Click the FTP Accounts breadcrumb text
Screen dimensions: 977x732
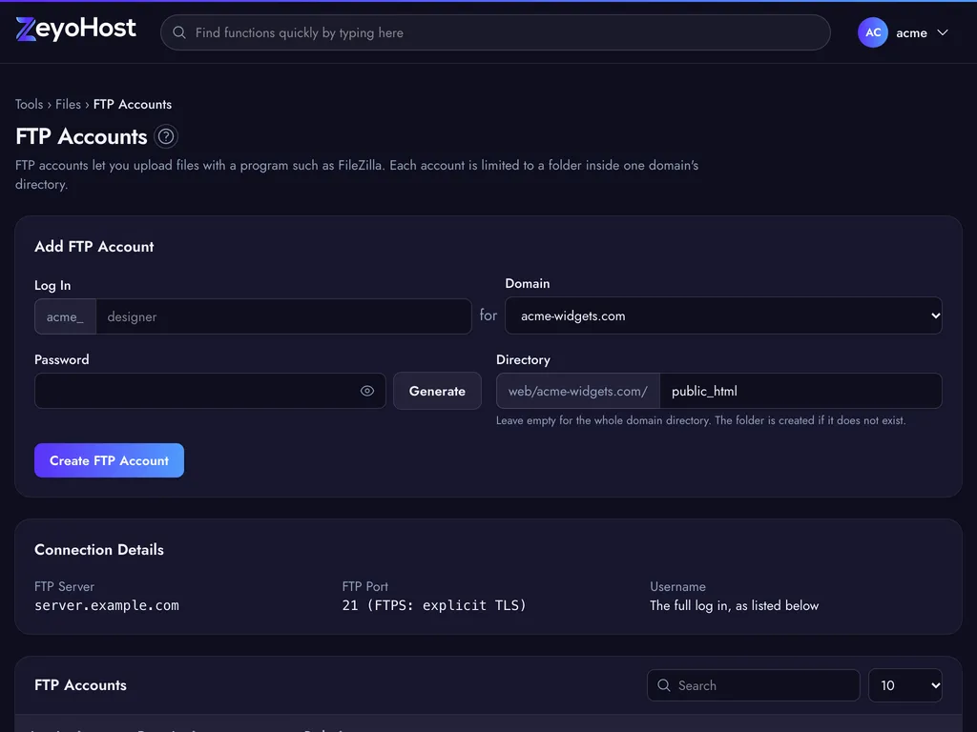pyautogui.click(x=132, y=104)
